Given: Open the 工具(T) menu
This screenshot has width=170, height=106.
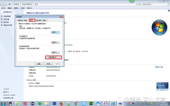Looking at the screenshot, I should (x=23, y=8).
